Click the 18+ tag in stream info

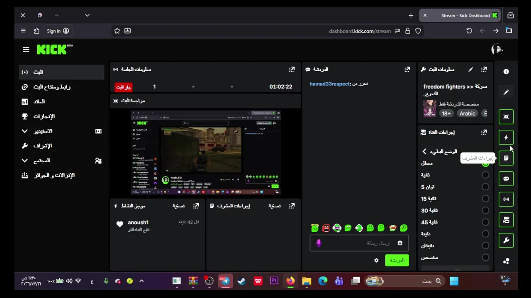pos(446,113)
